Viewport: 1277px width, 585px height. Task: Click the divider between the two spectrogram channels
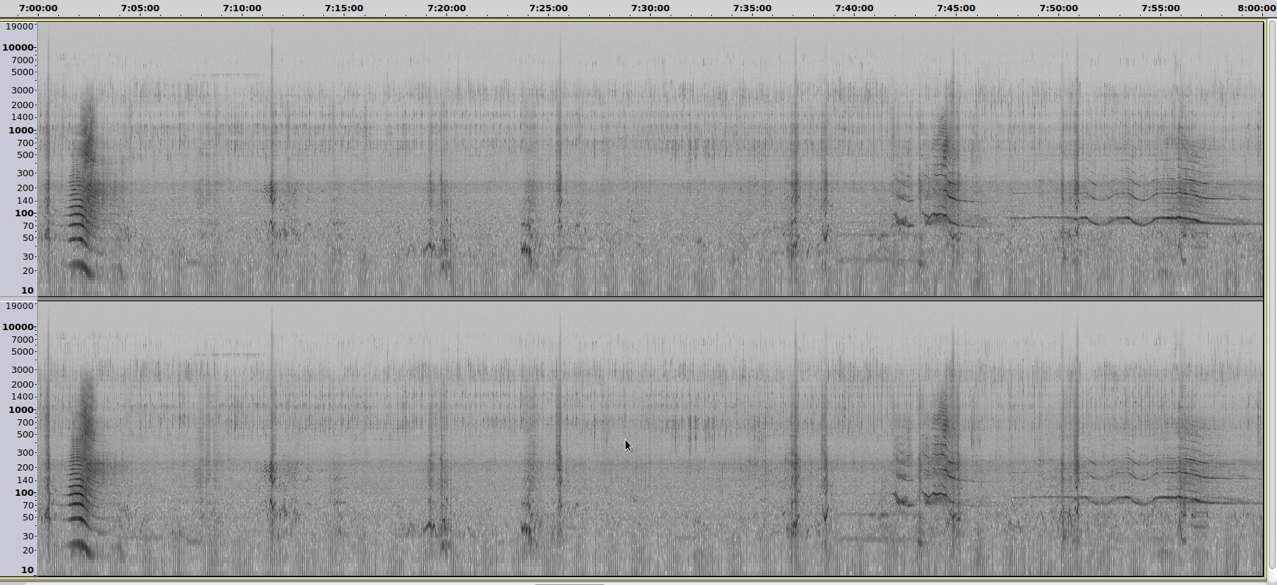point(650,299)
